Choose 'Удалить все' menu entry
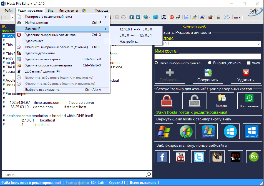This screenshot has width=264, height=186. 63,41
